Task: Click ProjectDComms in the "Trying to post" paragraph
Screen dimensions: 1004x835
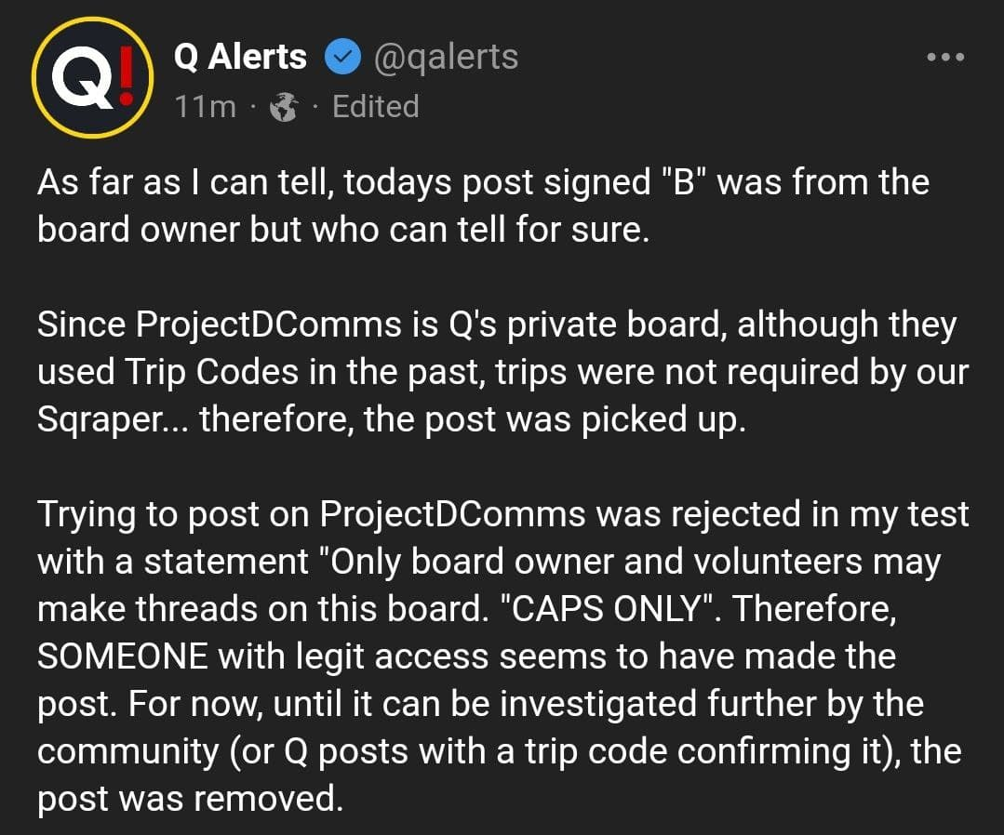Action: (x=452, y=514)
